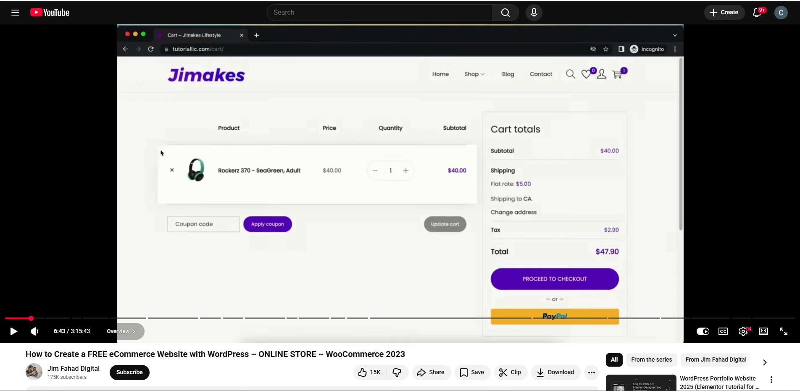Click the wishlist heart icon on Jimakes
800x391 pixels.
tap(586, 74)
